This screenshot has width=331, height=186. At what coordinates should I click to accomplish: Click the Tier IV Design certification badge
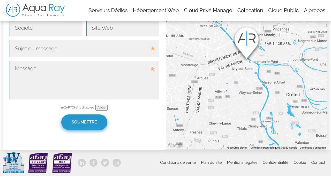point(13,163)
